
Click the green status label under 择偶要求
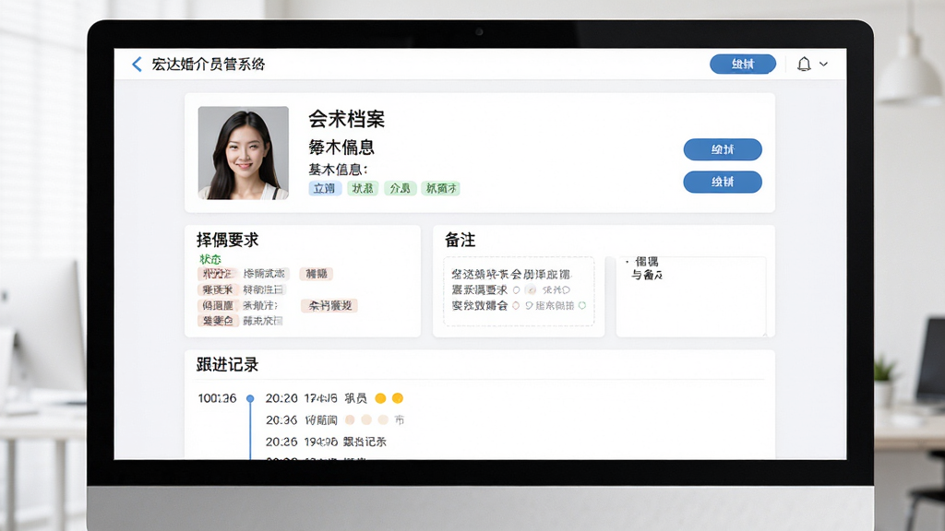[210, 259]
